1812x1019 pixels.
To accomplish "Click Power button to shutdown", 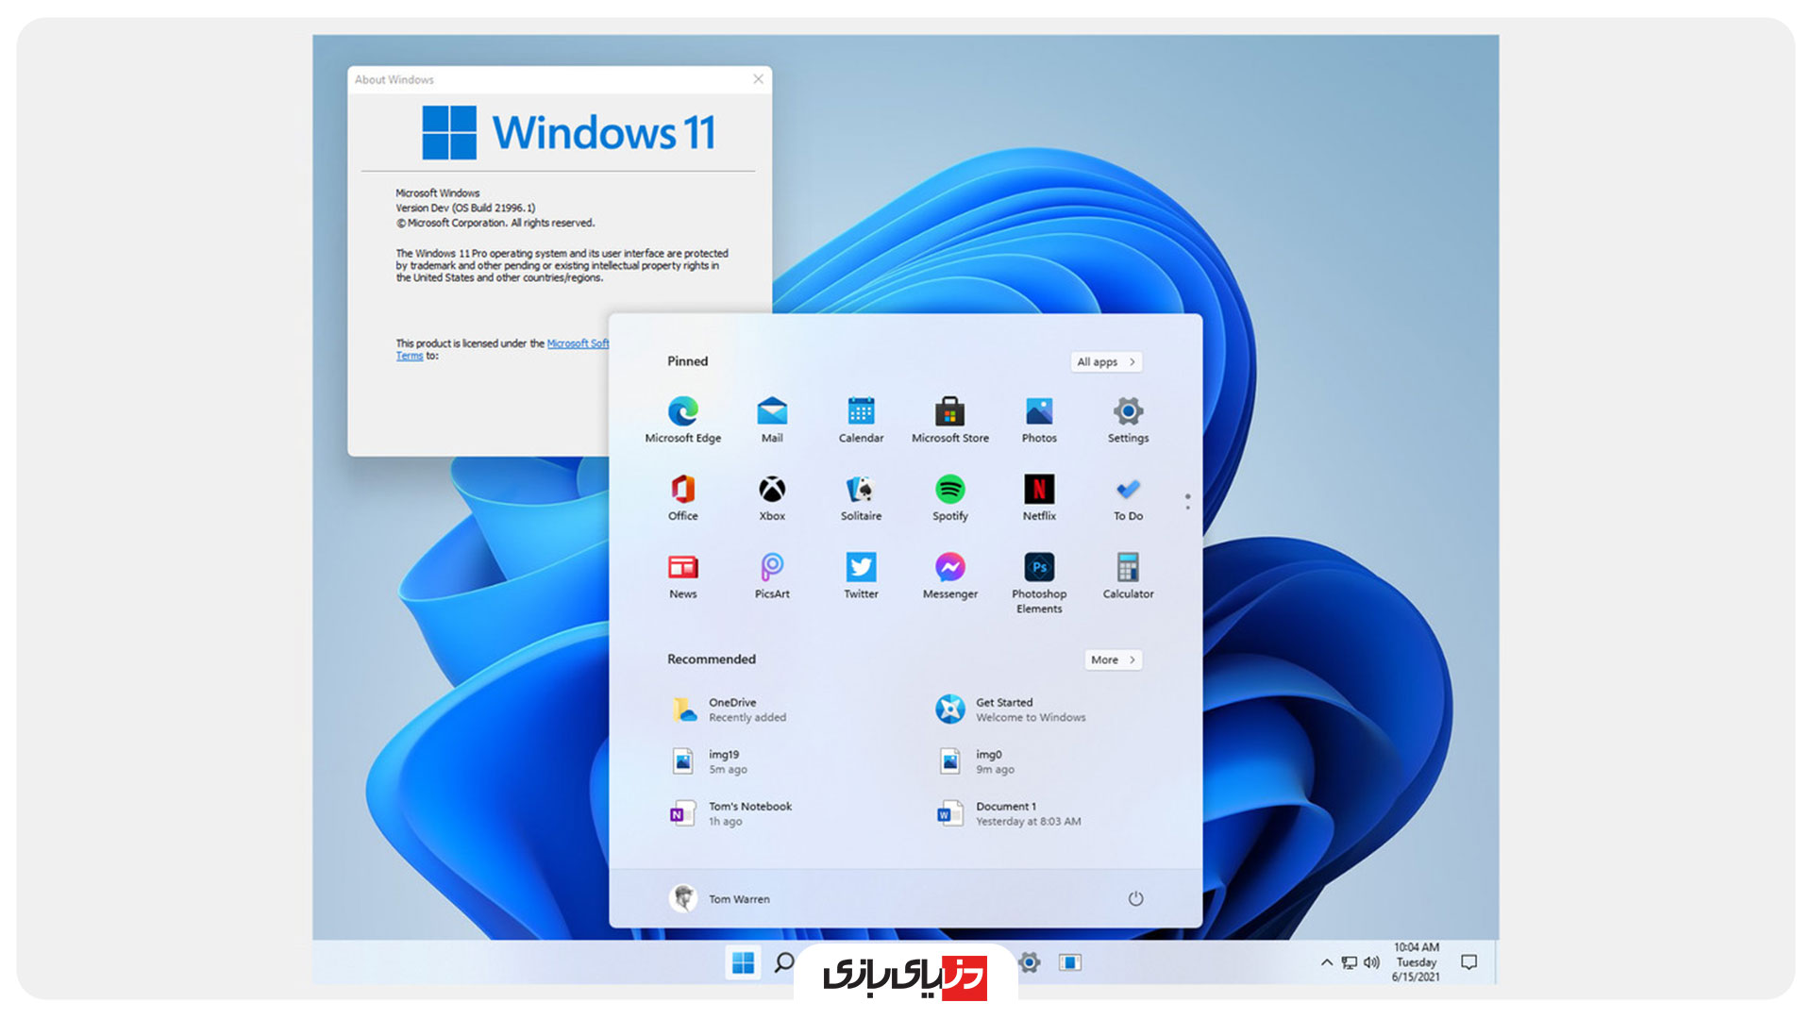I will tap(1133, 898).
